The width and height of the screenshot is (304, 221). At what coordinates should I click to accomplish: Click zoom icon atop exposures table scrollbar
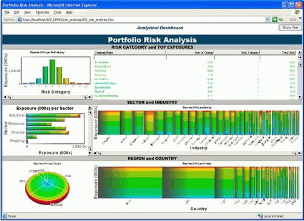pyautogui.click(x=300, y=57)
